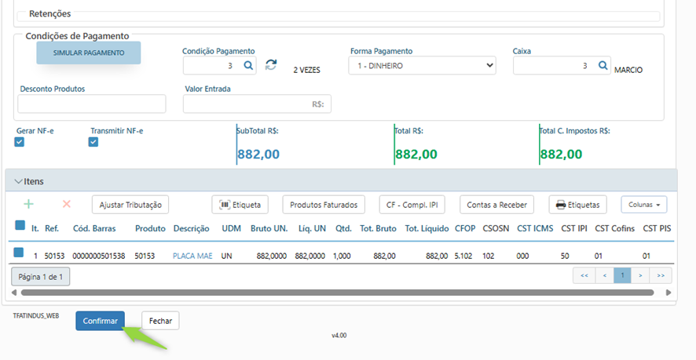This screenshot has width=696, height=360.
Task: Click the horizontal scrollbar under the table
Action: (x=338, y=293)
